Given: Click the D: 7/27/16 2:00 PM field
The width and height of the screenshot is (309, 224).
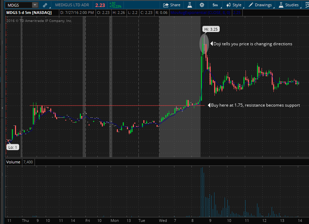Looking at the screenshot, I should point(77,13).
